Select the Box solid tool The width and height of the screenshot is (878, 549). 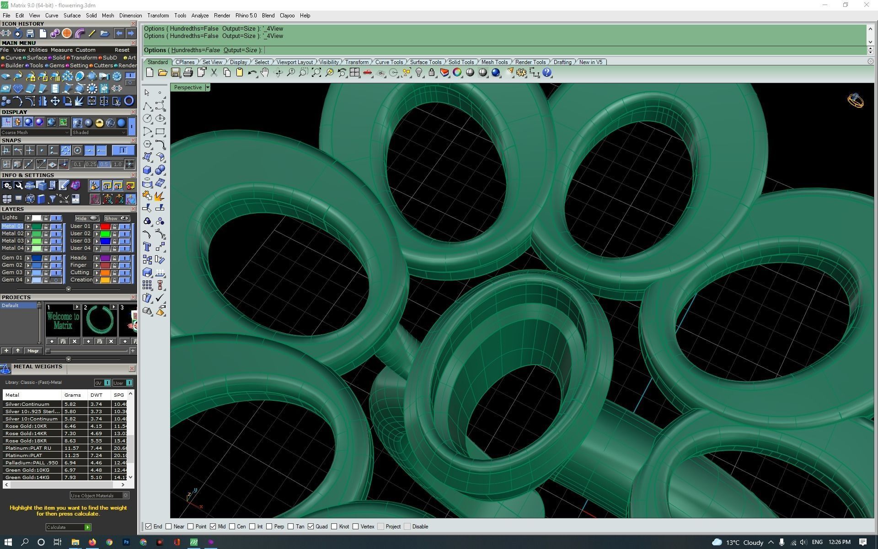pyautogui.click(x=147, y=170)
